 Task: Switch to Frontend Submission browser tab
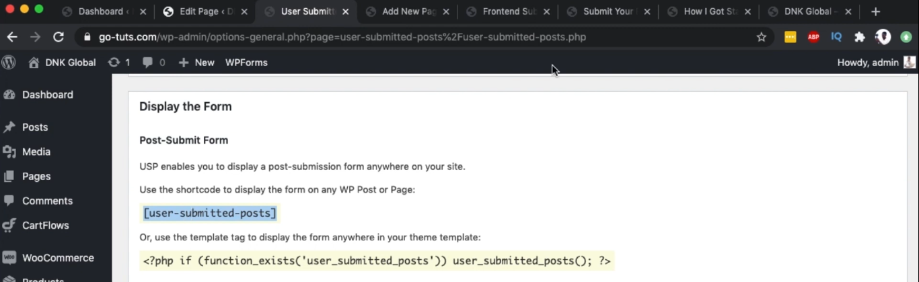[x=509, y=11]
